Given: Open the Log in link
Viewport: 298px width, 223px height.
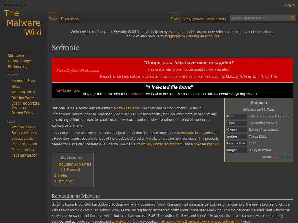Looking at the screenshot, I should 290,5.
